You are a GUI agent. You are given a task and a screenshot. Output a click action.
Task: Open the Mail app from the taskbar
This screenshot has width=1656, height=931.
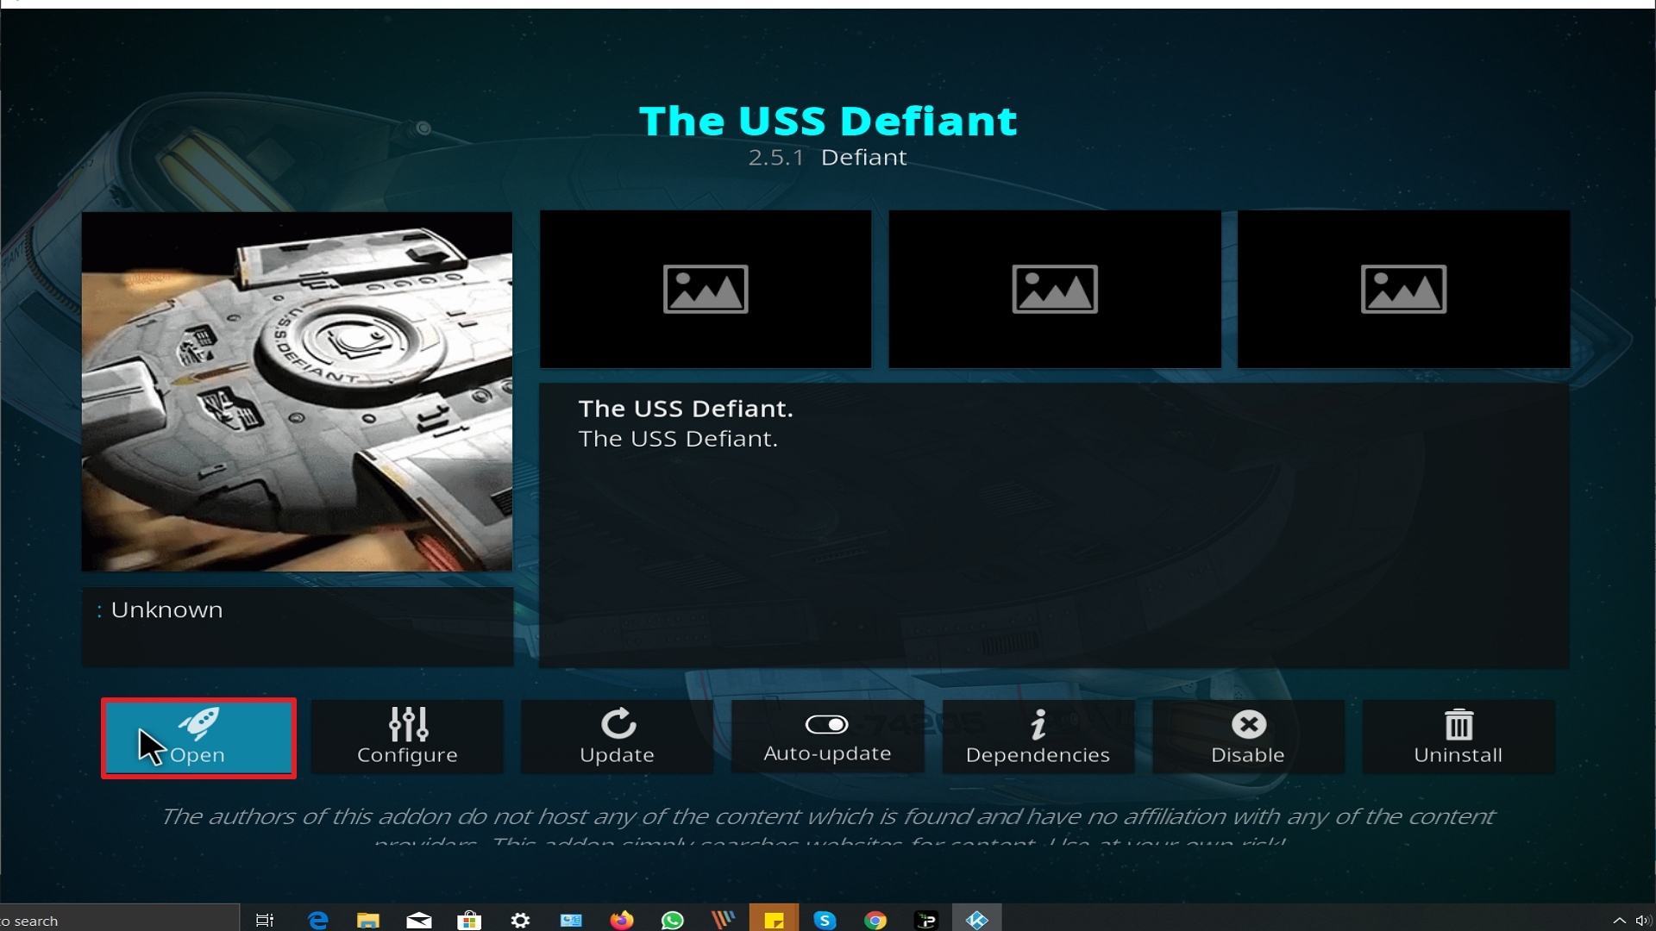click(419, 920)
